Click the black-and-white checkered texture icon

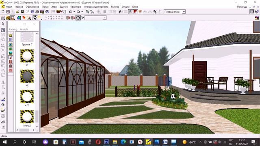[x=35, y=18]
